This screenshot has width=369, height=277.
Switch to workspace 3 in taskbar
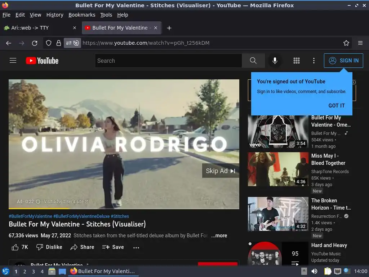(x=34, y=272)
